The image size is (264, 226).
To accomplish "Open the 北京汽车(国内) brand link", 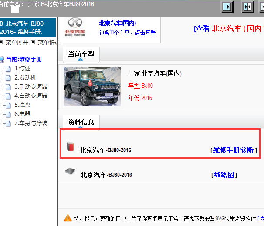I will [x=118, y=23].
